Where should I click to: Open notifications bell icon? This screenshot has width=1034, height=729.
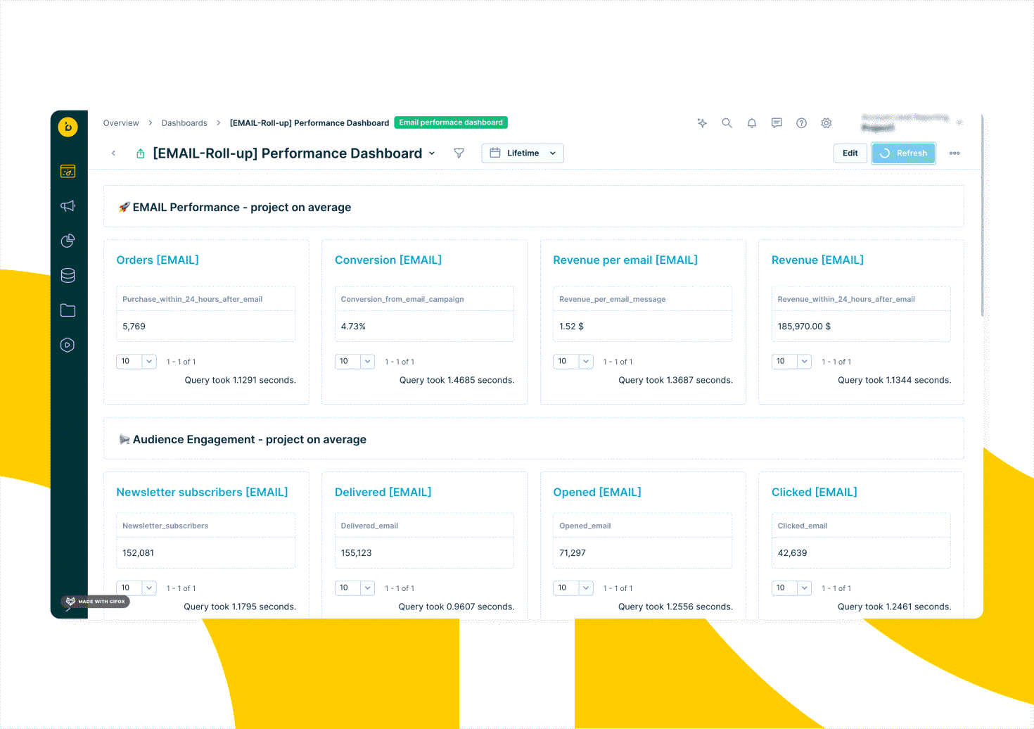point(752,123)
